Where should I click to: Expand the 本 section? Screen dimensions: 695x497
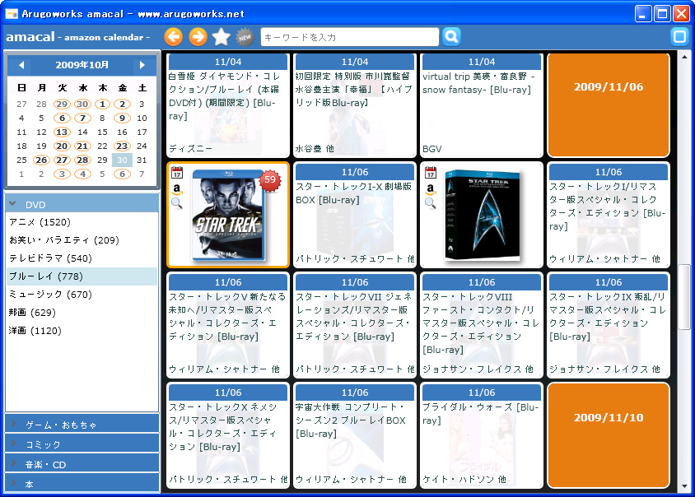point(82,483)
